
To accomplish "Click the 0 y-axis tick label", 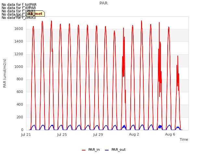I will click(x=22, y=130).
